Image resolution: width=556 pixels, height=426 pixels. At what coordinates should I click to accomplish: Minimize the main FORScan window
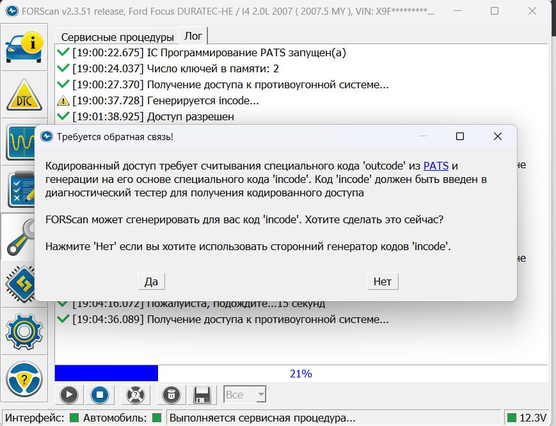457,11
